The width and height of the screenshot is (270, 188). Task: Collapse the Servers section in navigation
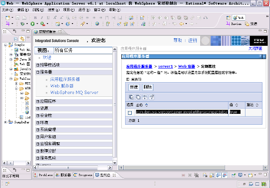[38, 72]
